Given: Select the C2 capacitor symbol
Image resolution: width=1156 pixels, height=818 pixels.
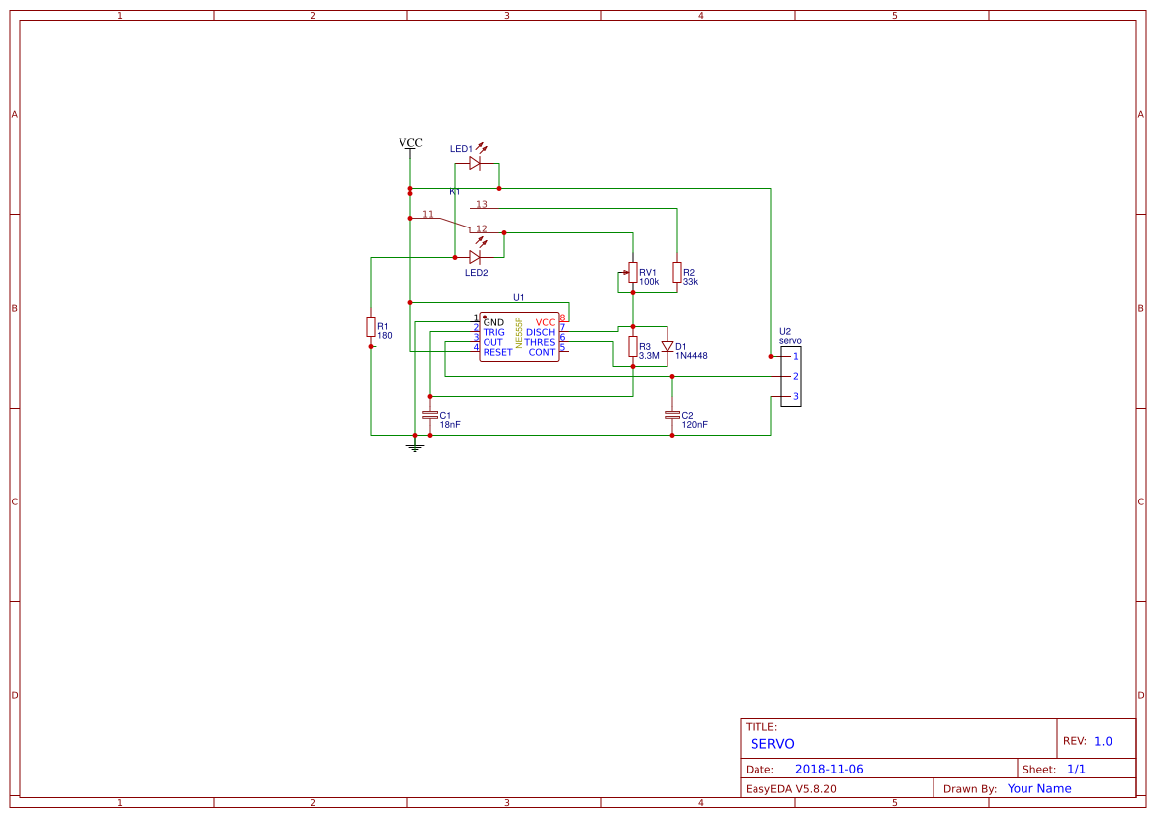Looking at the screenshot, I should pyautogui.click(x=672, y=416).
